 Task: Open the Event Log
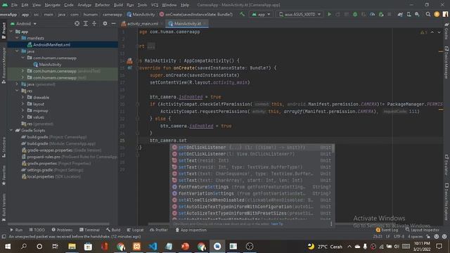pyautogui.click(x=387, y=230)
